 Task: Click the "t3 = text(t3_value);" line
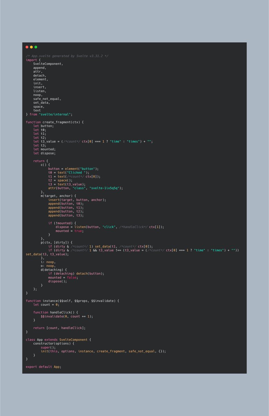click(x=67, y=184)
